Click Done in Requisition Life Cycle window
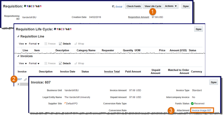224x116 pixels. pyautogui.click(x=198, y=29)
